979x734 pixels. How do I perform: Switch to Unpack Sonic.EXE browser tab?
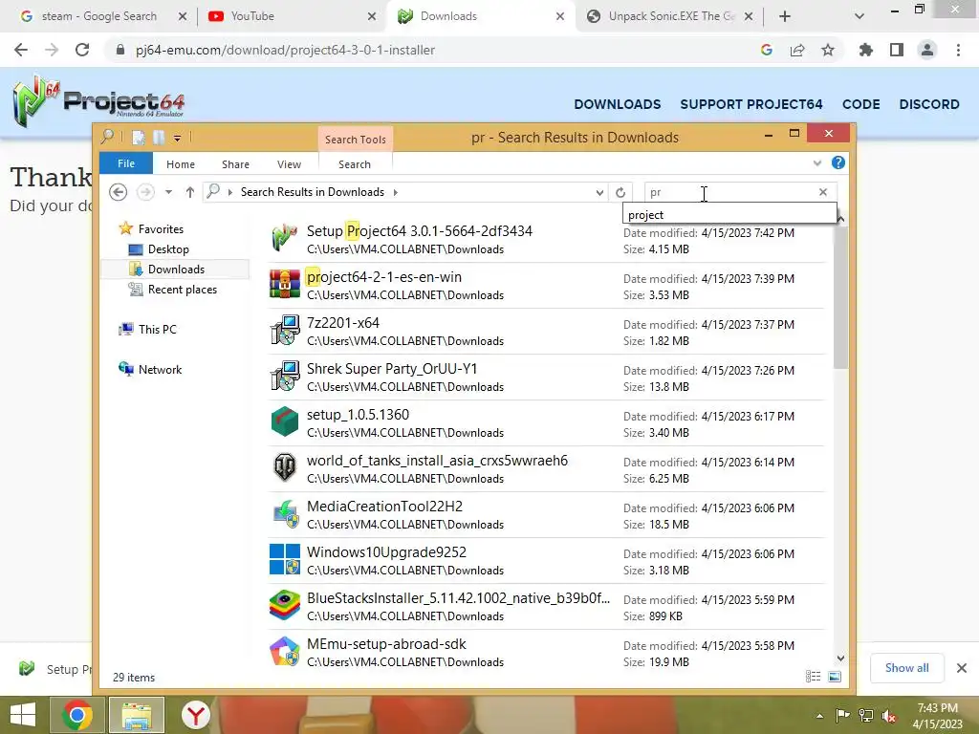668,16
